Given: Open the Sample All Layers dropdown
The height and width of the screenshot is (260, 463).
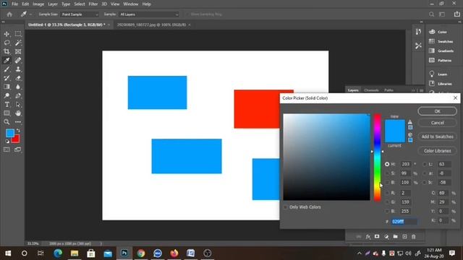Looking at the screenshot, I should (149, 14).
